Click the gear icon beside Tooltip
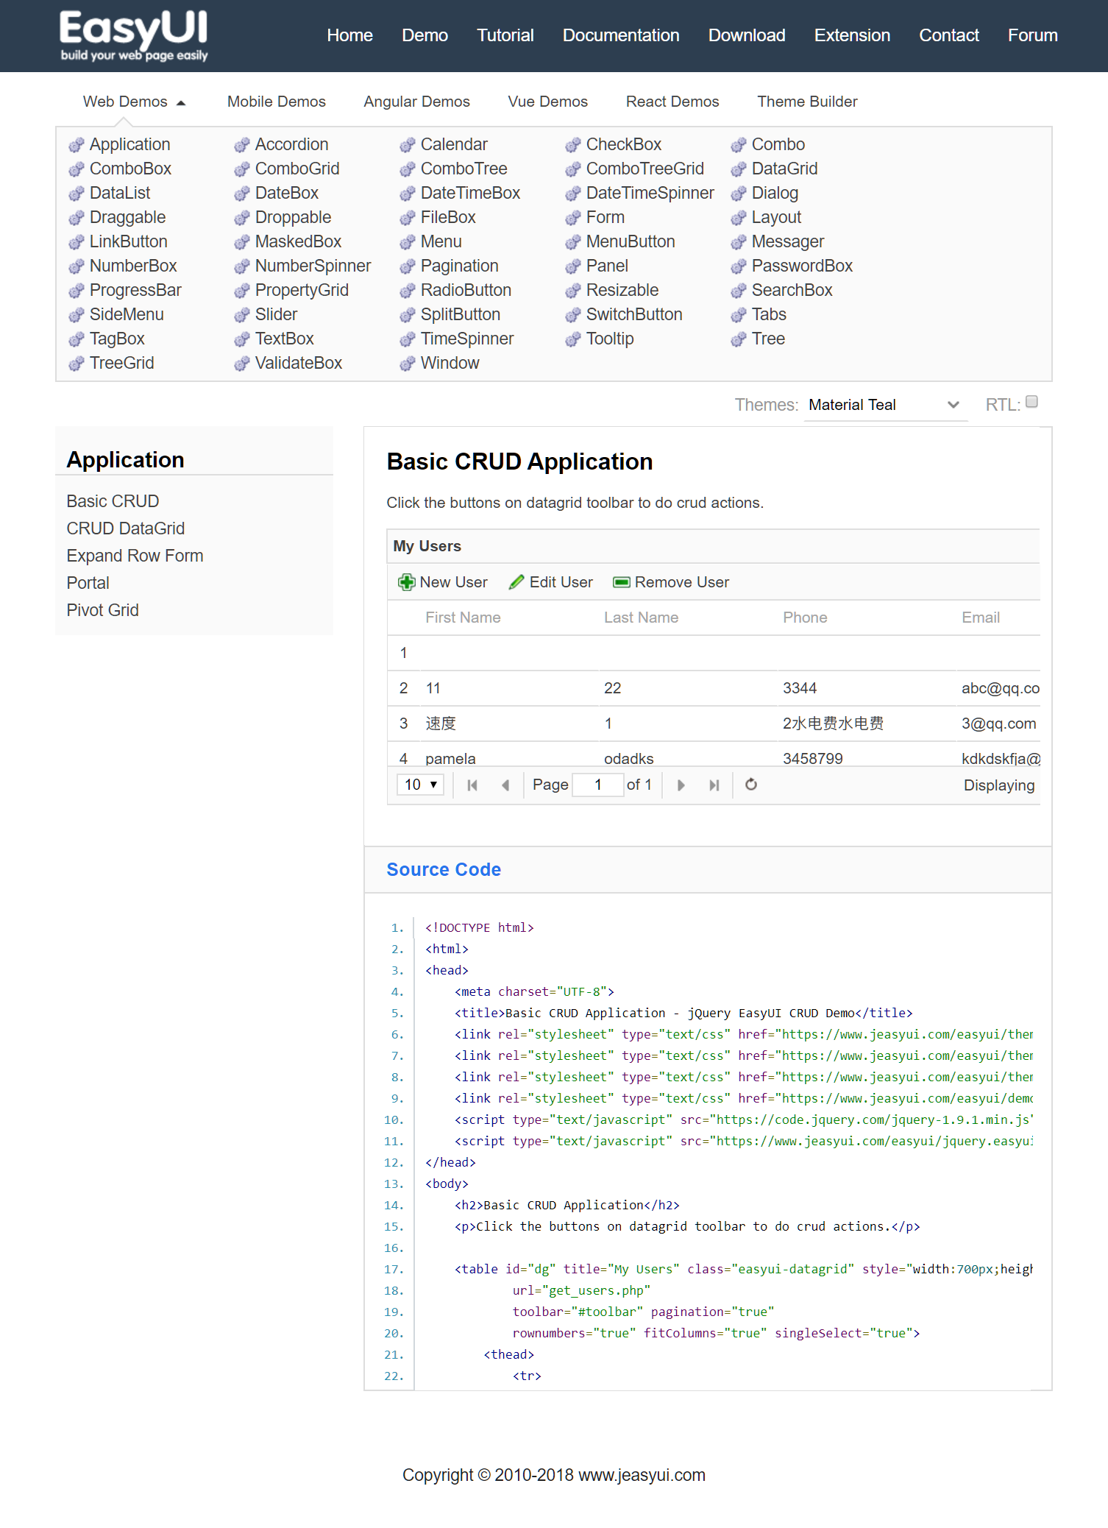This screenshot has width=1108, height=1528. (573, 339)
